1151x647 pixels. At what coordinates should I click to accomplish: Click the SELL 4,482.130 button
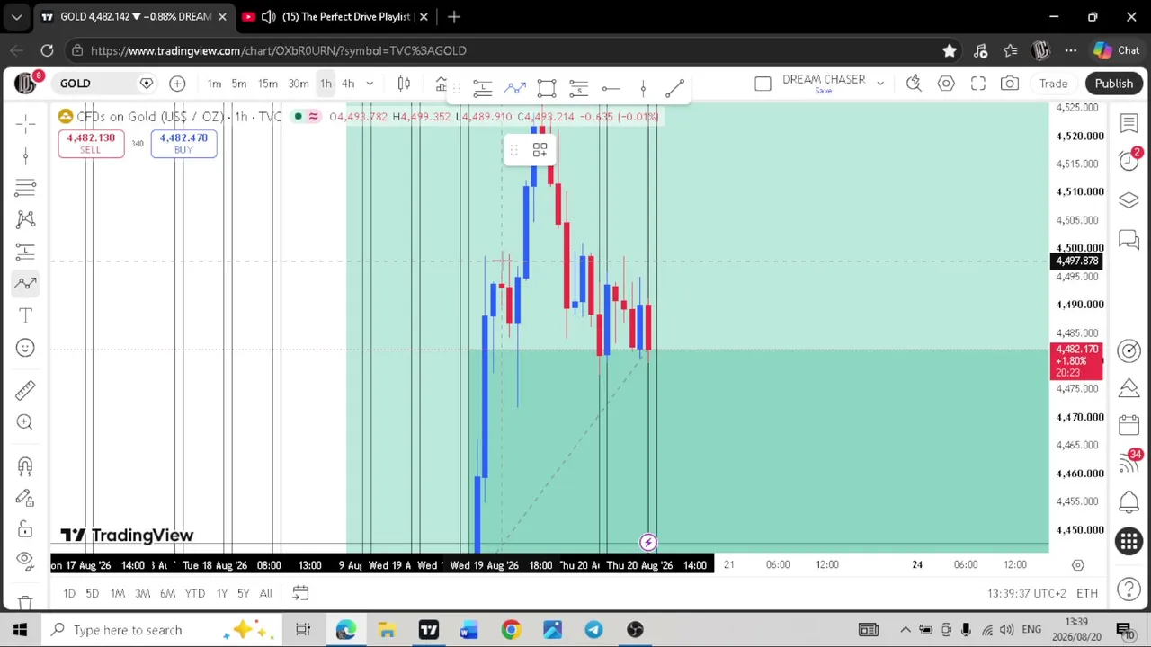click(x=91, y=143)
